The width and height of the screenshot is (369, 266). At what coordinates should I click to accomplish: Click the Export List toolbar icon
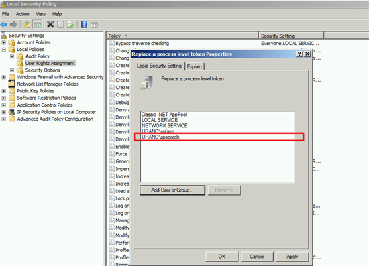tap(70, 24)
